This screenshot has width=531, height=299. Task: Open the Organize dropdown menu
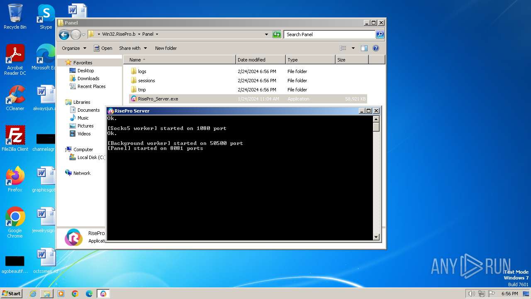[74, 48]
